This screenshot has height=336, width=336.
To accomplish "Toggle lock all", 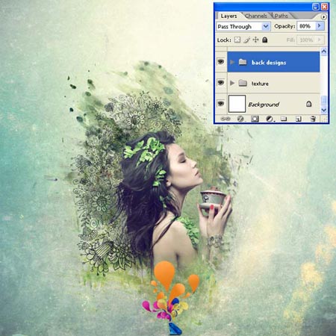I will pos(265,40).
